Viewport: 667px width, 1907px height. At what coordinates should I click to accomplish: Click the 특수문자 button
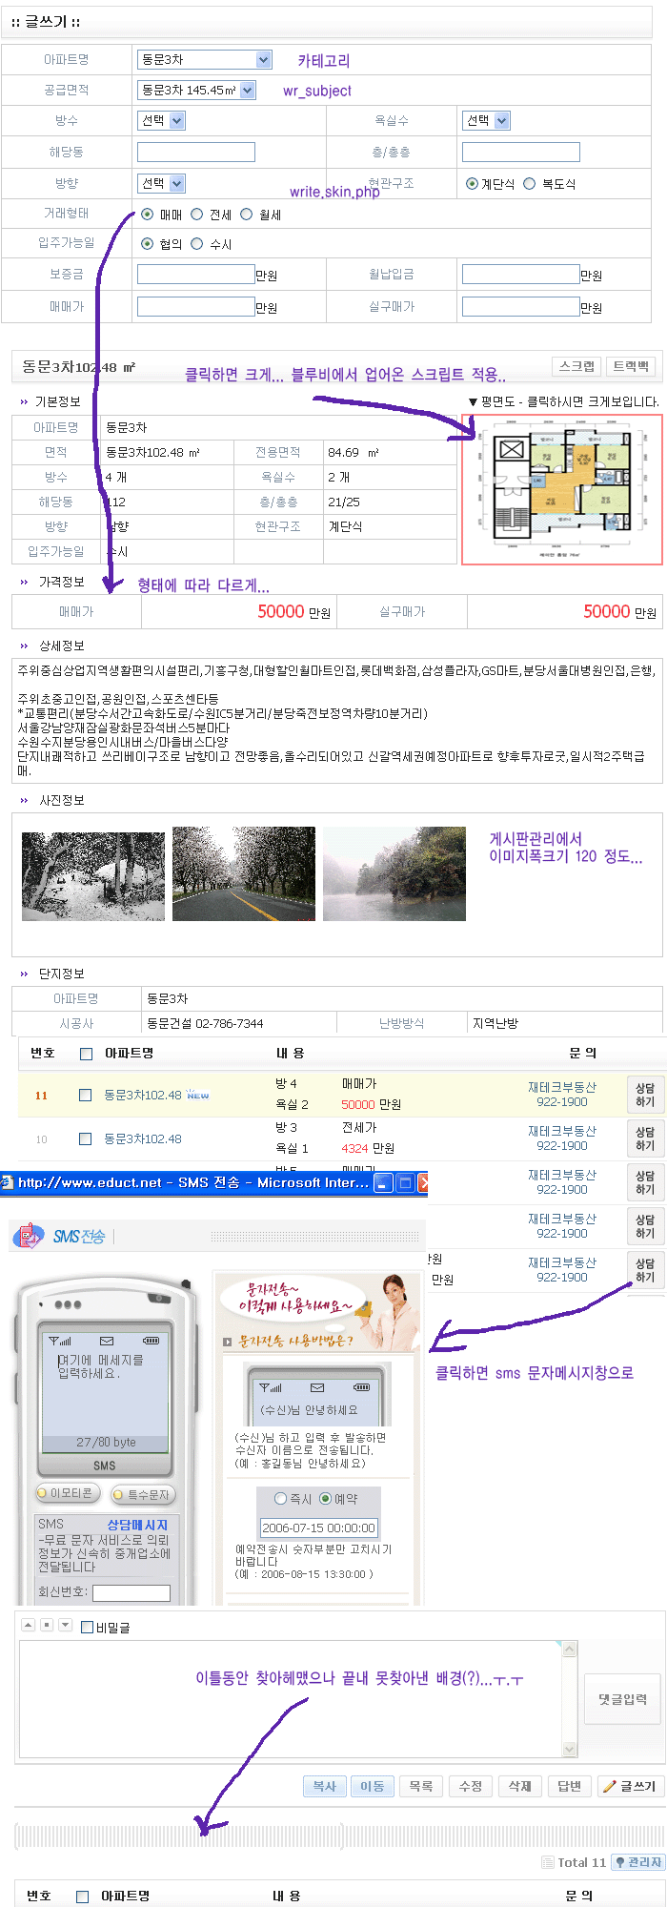coord(142,1494)
